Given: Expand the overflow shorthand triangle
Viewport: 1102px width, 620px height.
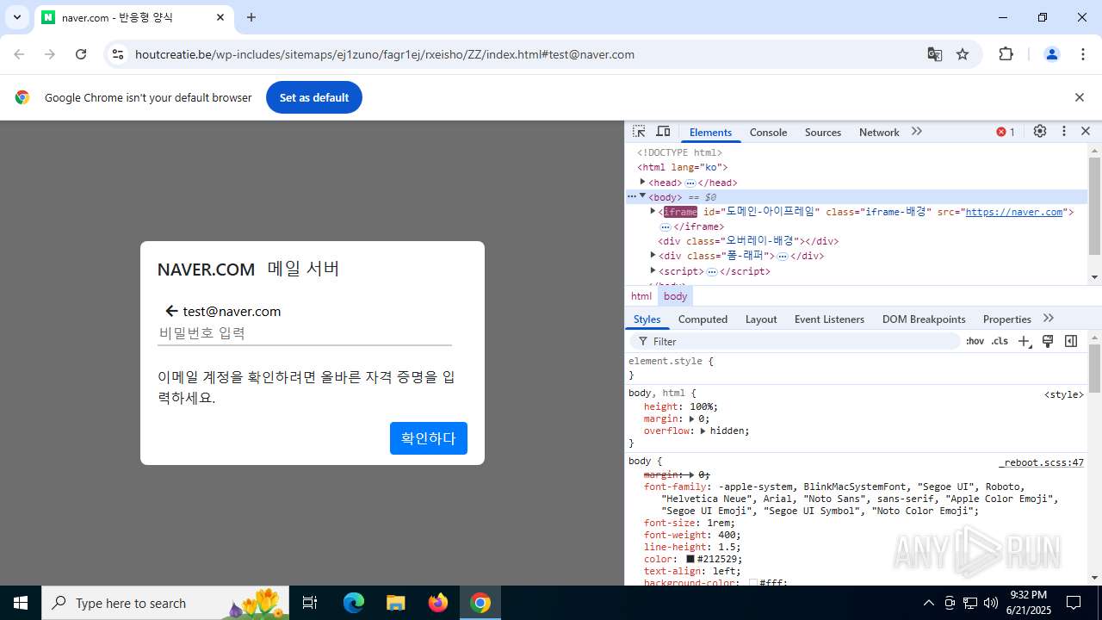Looking at the screenshot, I should click(x=703, y=431).
